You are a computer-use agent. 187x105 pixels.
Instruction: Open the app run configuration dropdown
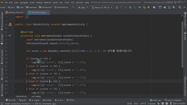[83, 7]
